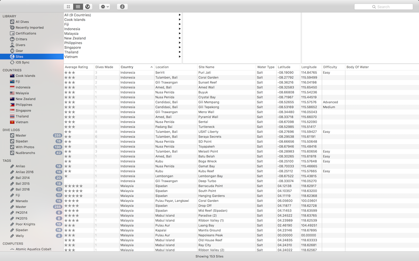
Task: Select the Welly tag
Action: (x=32, y=236)
